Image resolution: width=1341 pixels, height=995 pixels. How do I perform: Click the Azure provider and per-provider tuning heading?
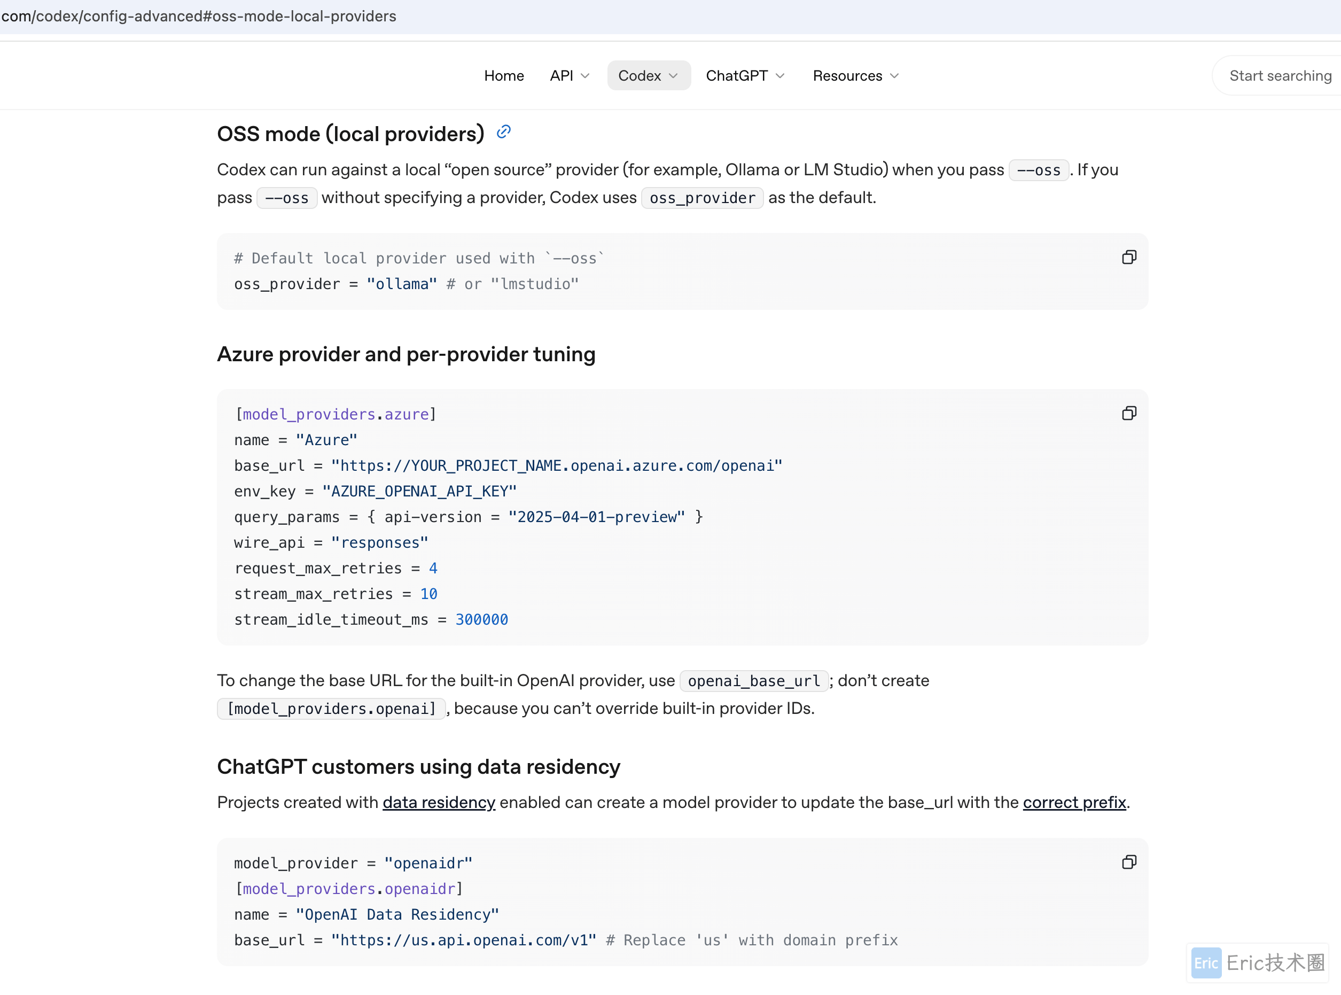[x=407, y=354]
